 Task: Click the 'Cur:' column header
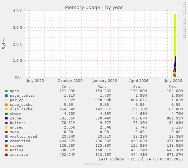coord(66,86)
